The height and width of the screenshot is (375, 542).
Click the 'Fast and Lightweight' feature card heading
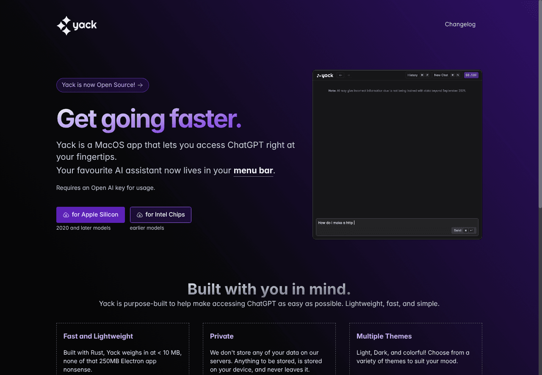coord(98,336)
